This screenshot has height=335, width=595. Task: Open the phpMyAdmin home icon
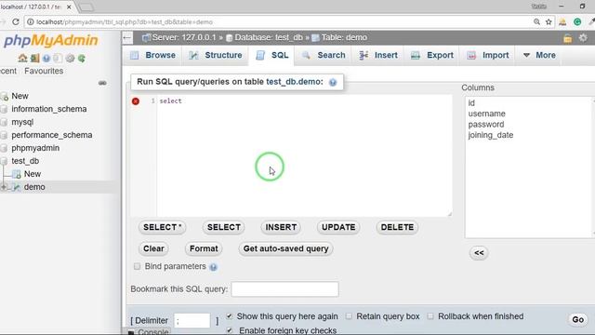(22, 58)
